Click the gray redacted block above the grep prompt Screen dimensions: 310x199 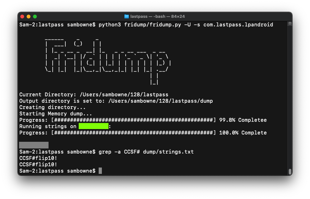coord(34,145)
